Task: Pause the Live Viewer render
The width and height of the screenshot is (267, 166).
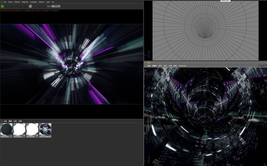Action: [12, 6]
